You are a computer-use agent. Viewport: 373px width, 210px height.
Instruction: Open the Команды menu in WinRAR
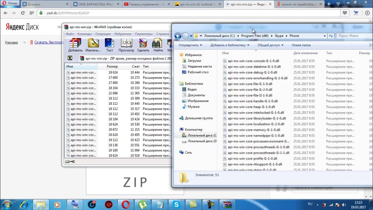85,34
